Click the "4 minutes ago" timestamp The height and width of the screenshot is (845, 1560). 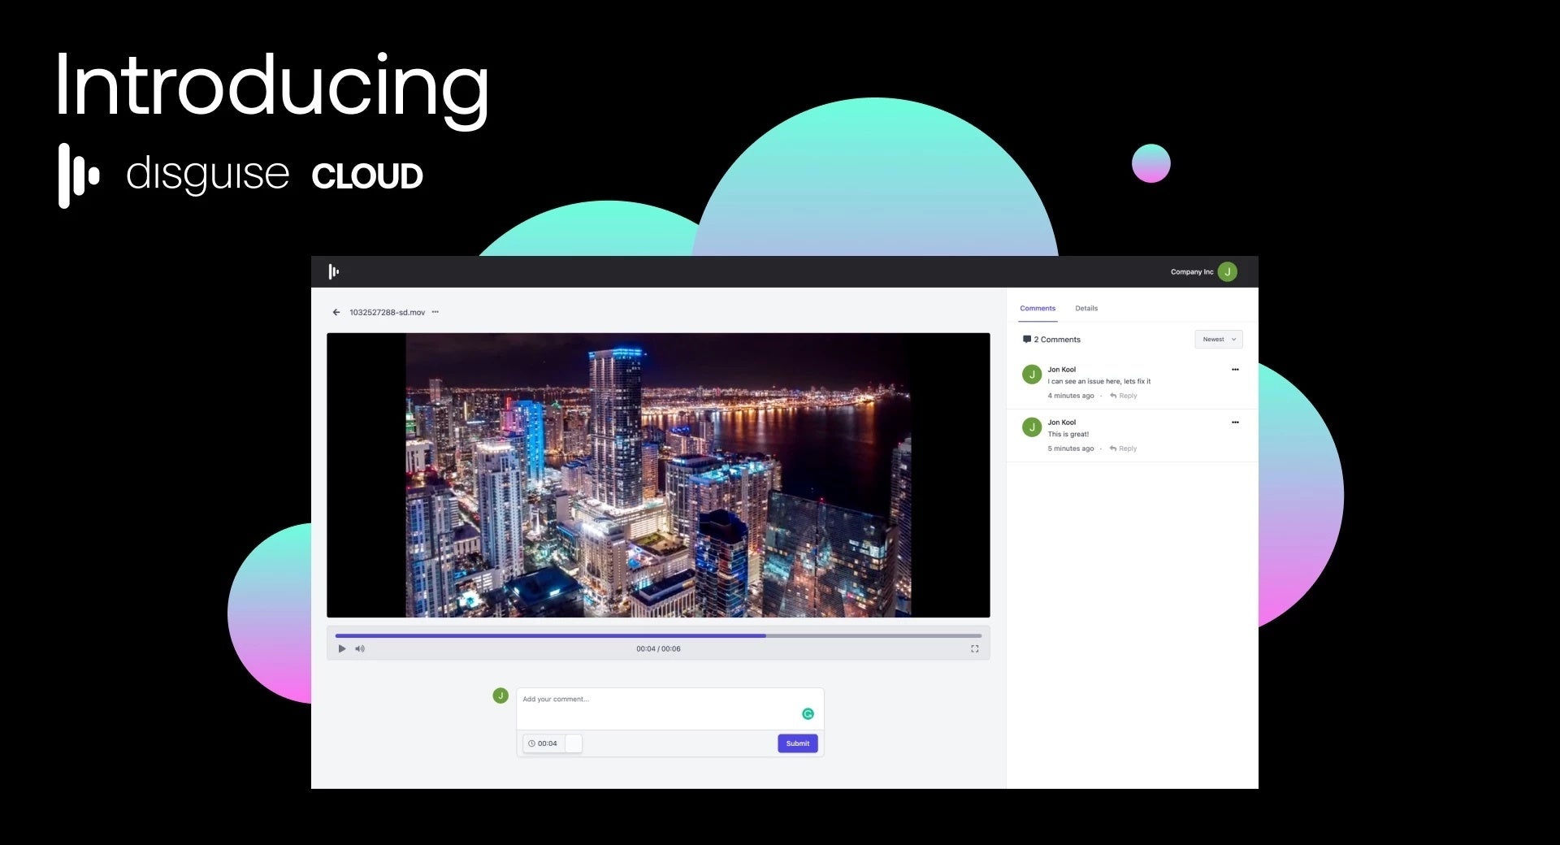click(1071, 396)
